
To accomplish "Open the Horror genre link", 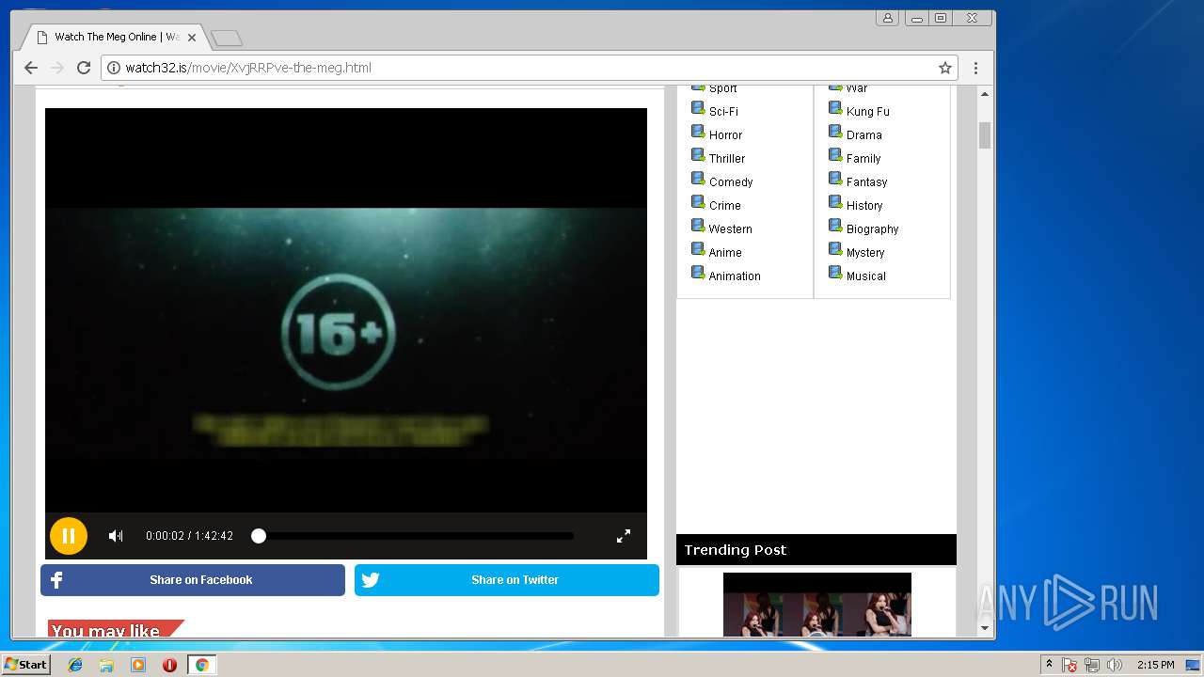I will coord(725,134).
